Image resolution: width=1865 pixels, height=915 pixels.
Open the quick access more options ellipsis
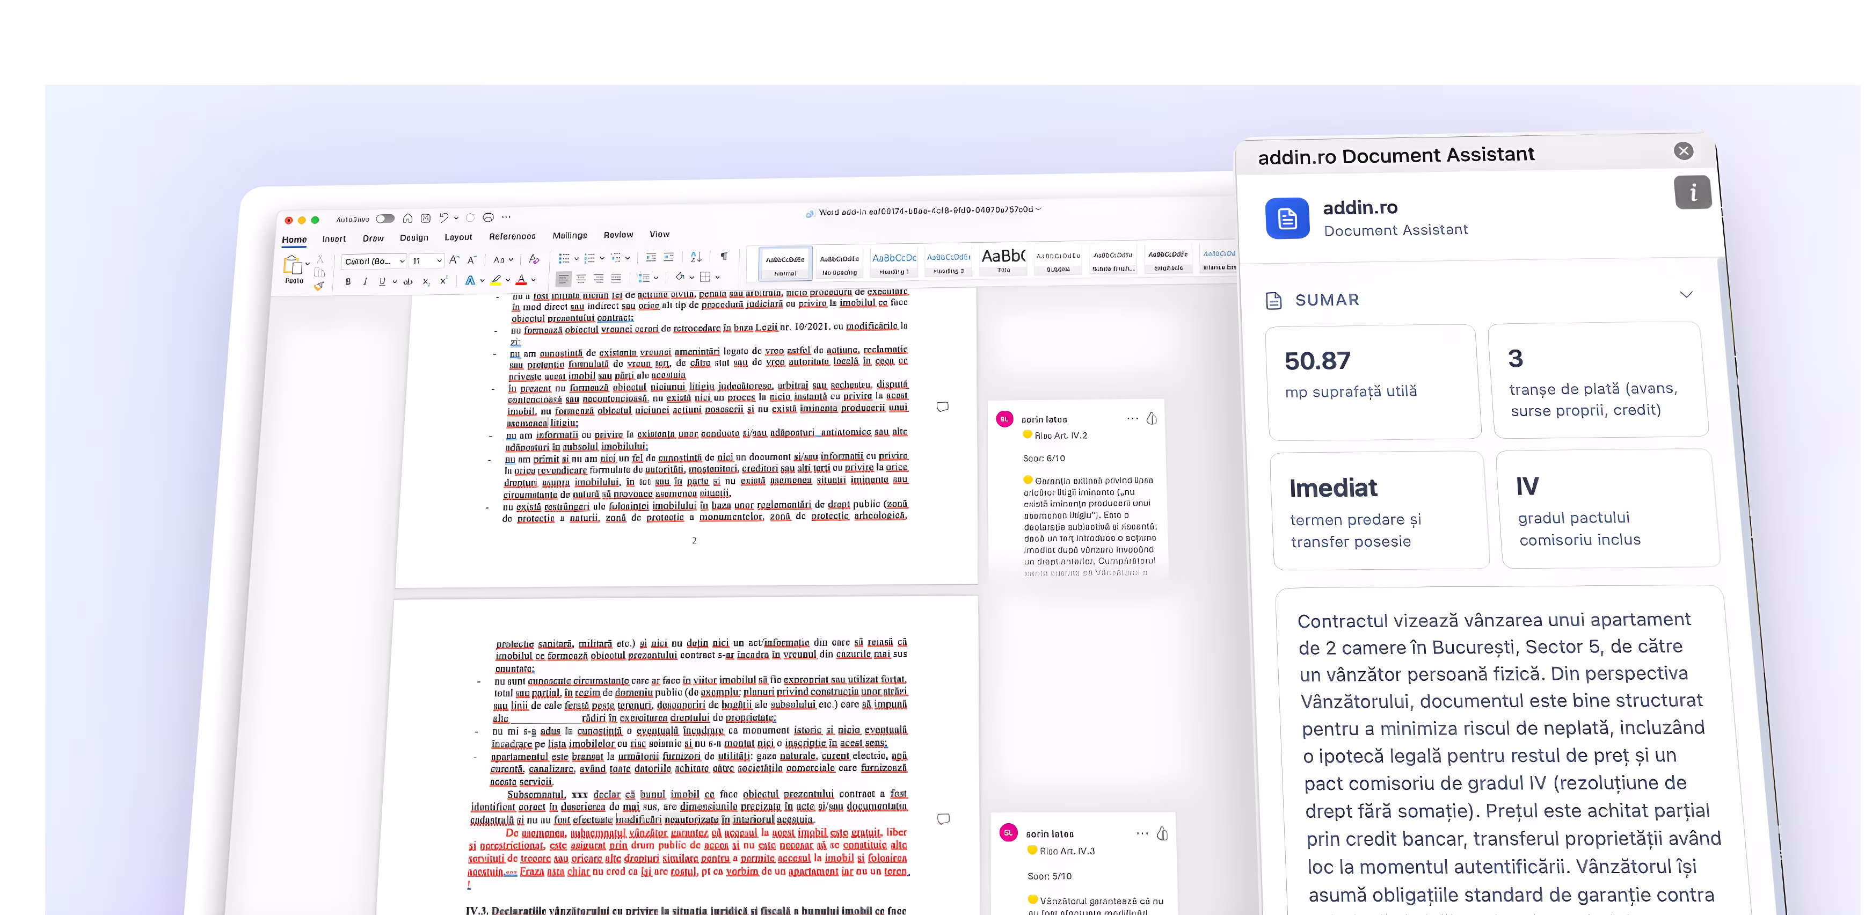click(506, 216)
